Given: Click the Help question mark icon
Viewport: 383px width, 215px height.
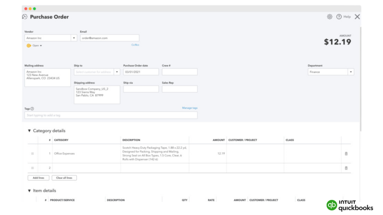Looking at the screenshot, I should [x=339, y=17].
